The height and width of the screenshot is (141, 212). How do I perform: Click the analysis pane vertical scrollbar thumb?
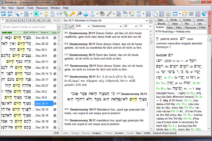[209, 40]
